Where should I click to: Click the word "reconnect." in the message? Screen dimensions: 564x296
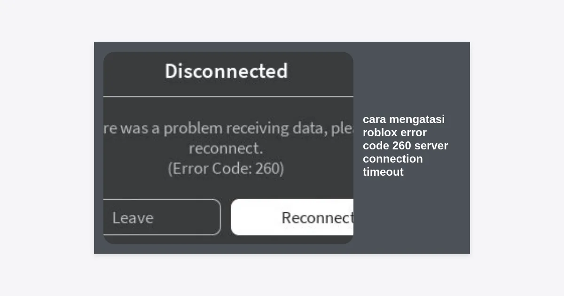[226, 148]
